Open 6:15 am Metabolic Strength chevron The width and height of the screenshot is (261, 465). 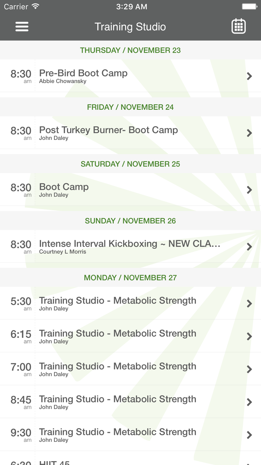[250, 336]
